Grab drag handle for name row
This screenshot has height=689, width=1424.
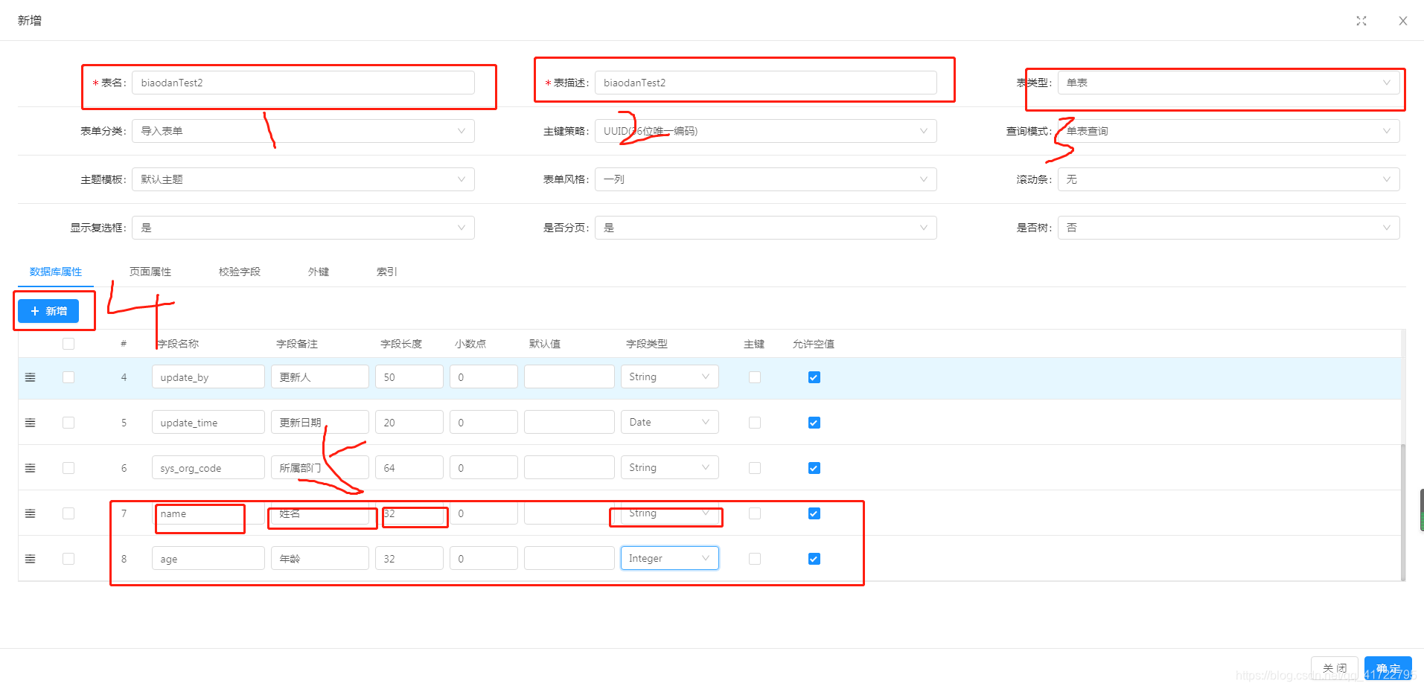(x=31, y=513)
